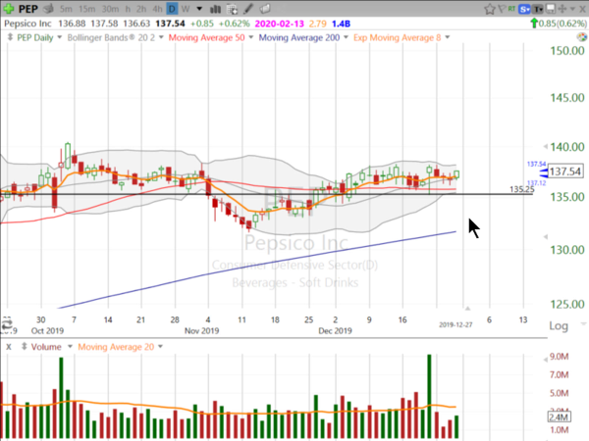Click the up/down arrows beside Volume
The image size is (589, 441).
24,347
